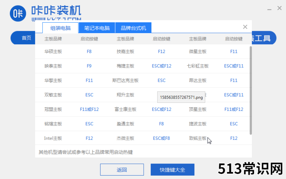Click F11或F12 for 顶星主板

pyautogui.click(x=234, y=109)
